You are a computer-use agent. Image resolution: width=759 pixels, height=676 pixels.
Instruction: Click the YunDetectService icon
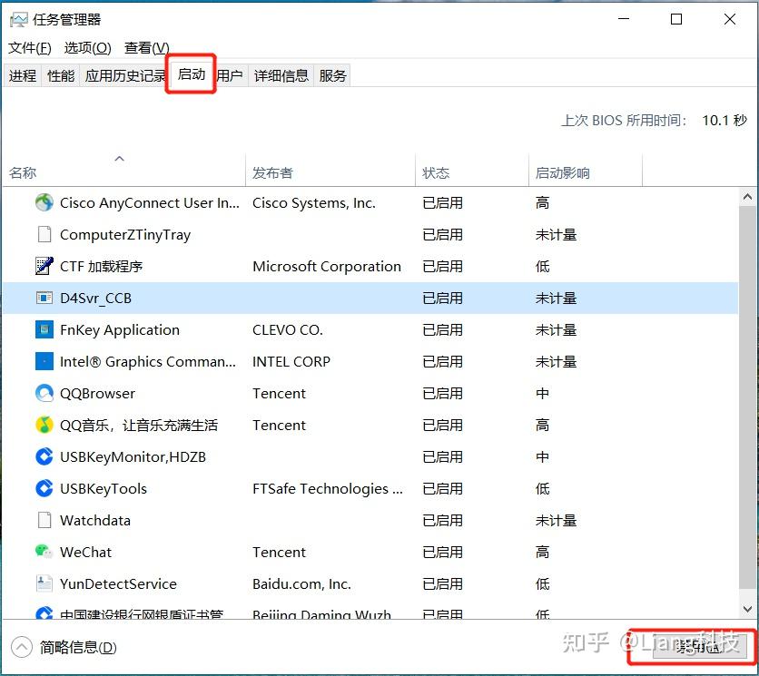pos(44,584)
